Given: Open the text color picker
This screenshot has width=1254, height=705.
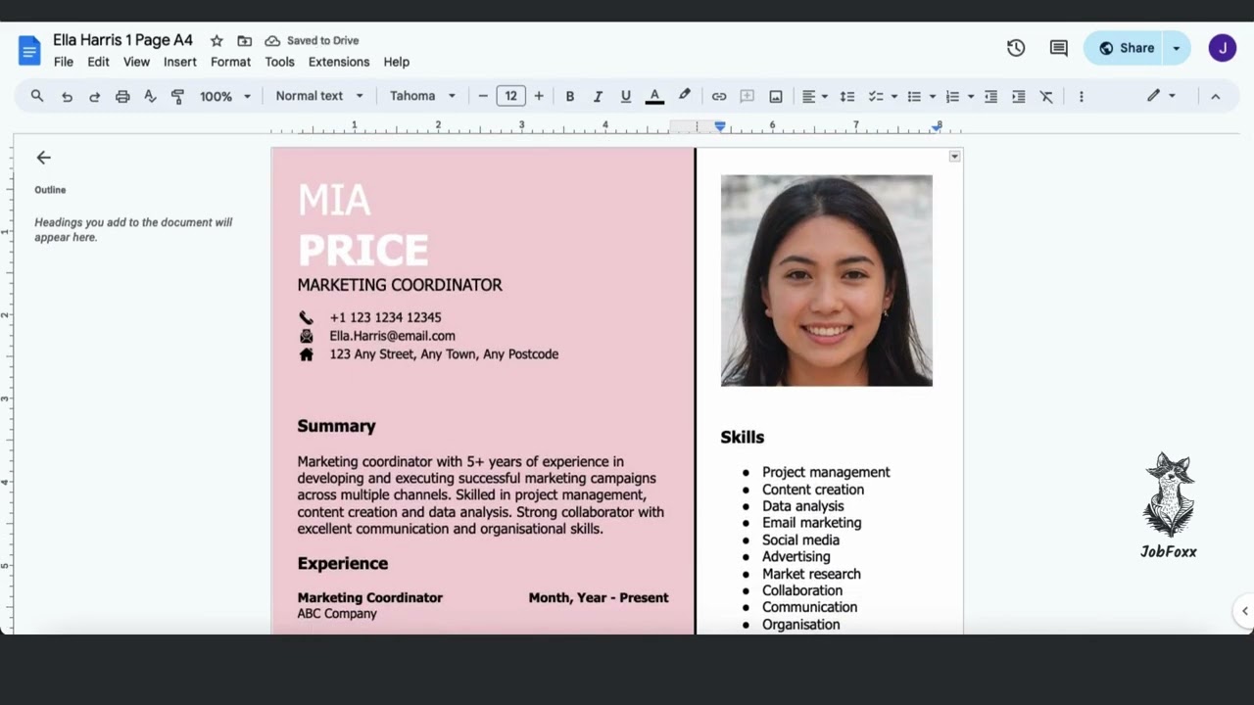Looking at the screenshot, I should (x=654, y=96).
